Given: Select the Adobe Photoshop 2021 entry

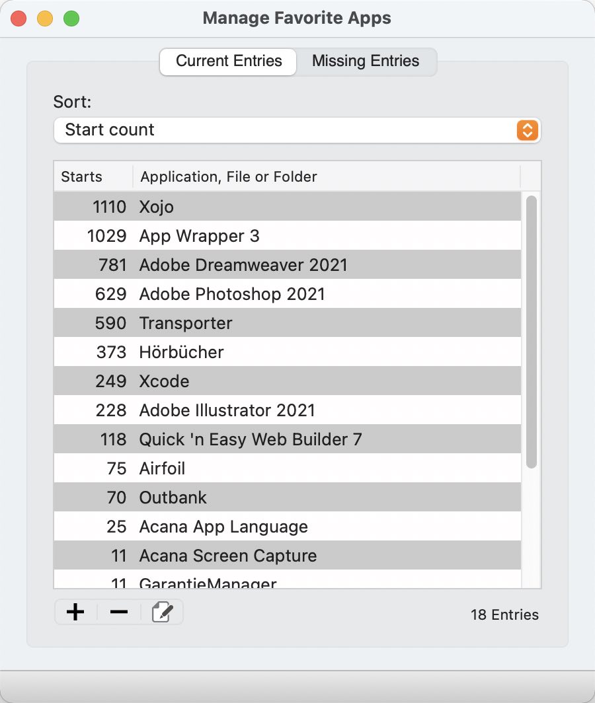Looking at the screenshot, I should click(287, 294).
